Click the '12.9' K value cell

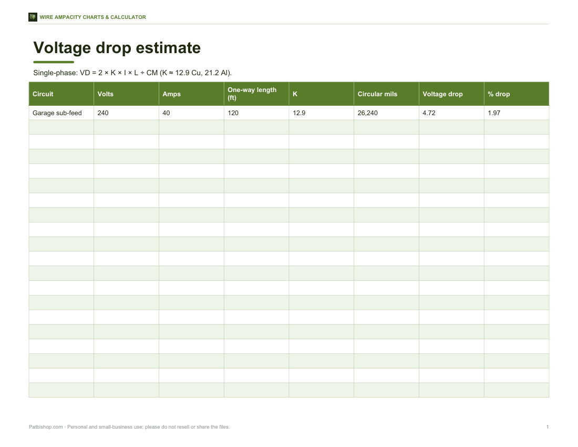[x=322, y=113]
